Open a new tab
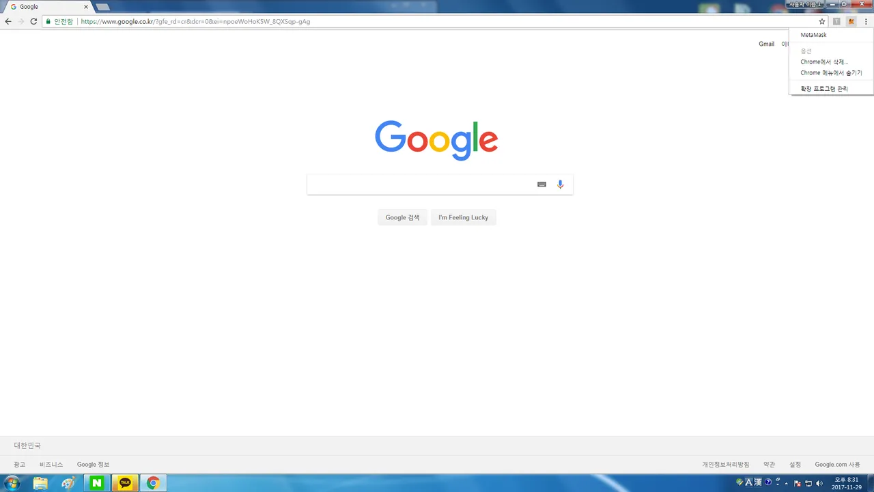The image size is (874, 492). click(102, 7)
